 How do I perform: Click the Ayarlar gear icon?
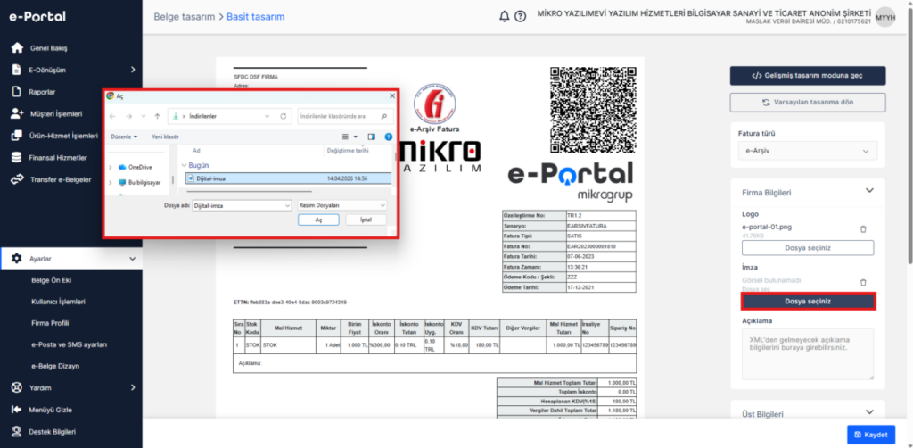17,258
